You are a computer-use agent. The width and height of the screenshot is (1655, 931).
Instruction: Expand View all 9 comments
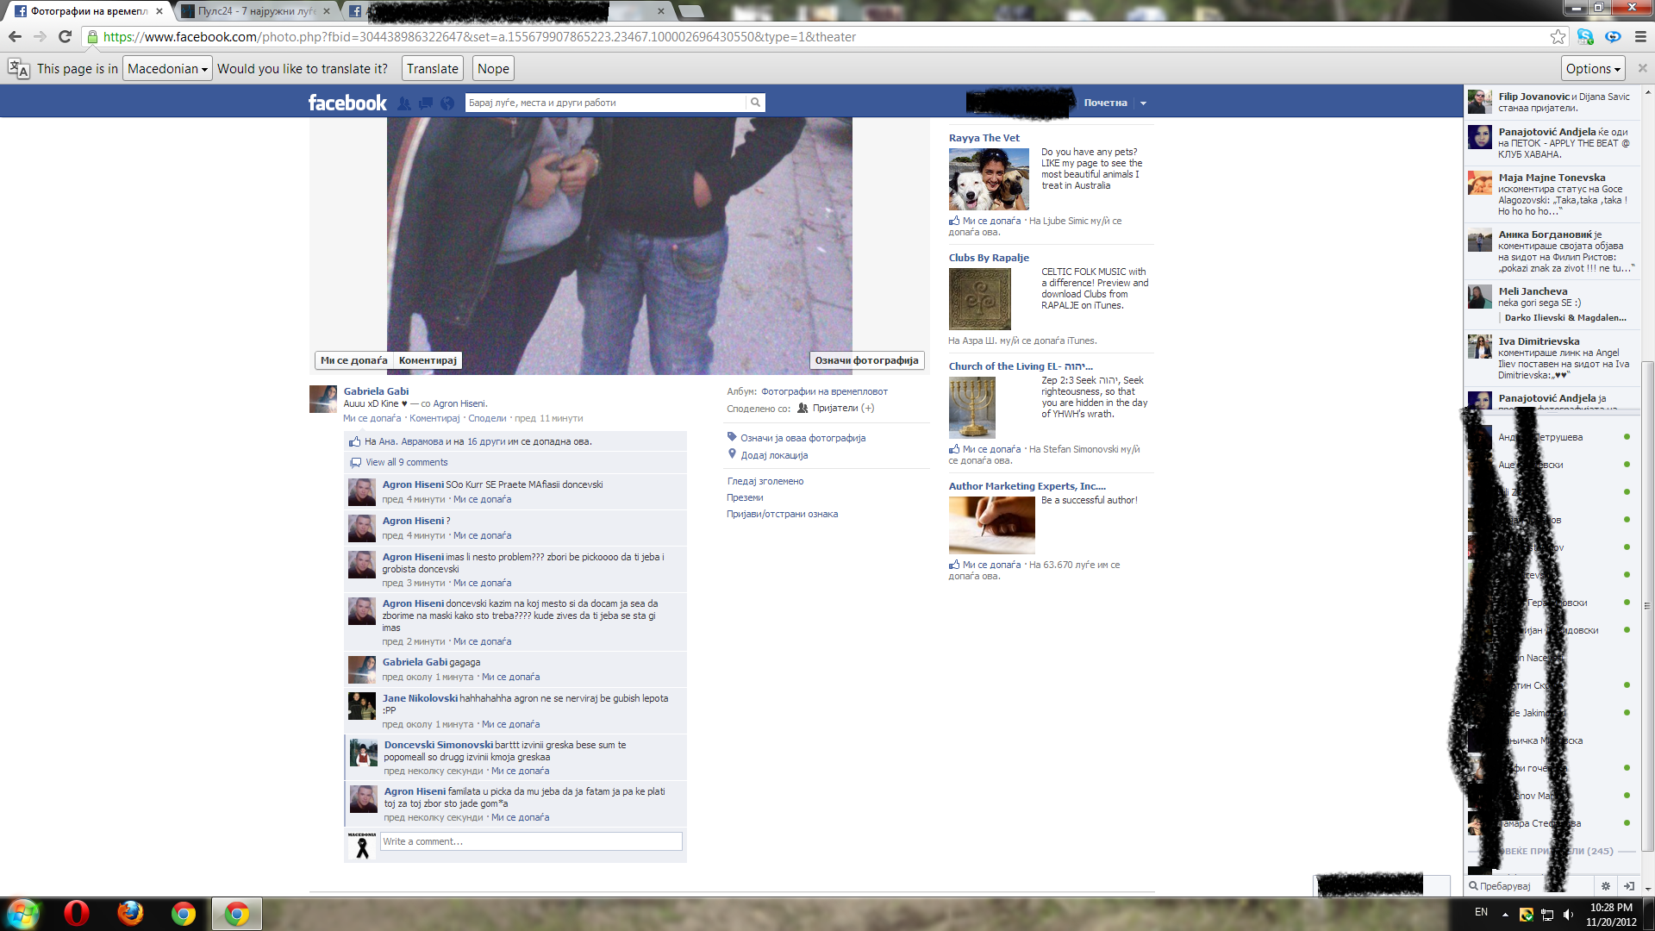(x=406, y=462)
